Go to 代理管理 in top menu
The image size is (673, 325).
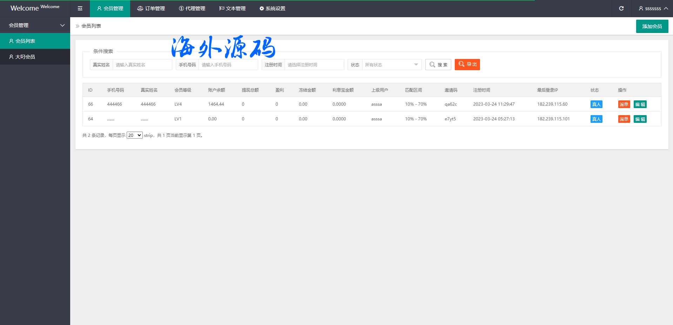click(192, 8)
